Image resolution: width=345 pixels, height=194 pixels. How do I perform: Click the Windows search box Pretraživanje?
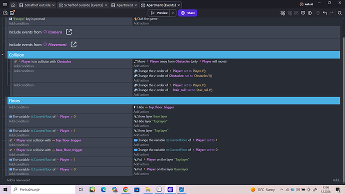(x=43, y=189)
